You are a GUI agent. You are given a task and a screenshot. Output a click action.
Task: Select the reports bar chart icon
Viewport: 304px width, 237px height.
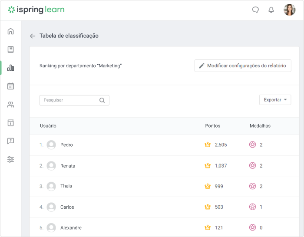[x=11, y=68]
